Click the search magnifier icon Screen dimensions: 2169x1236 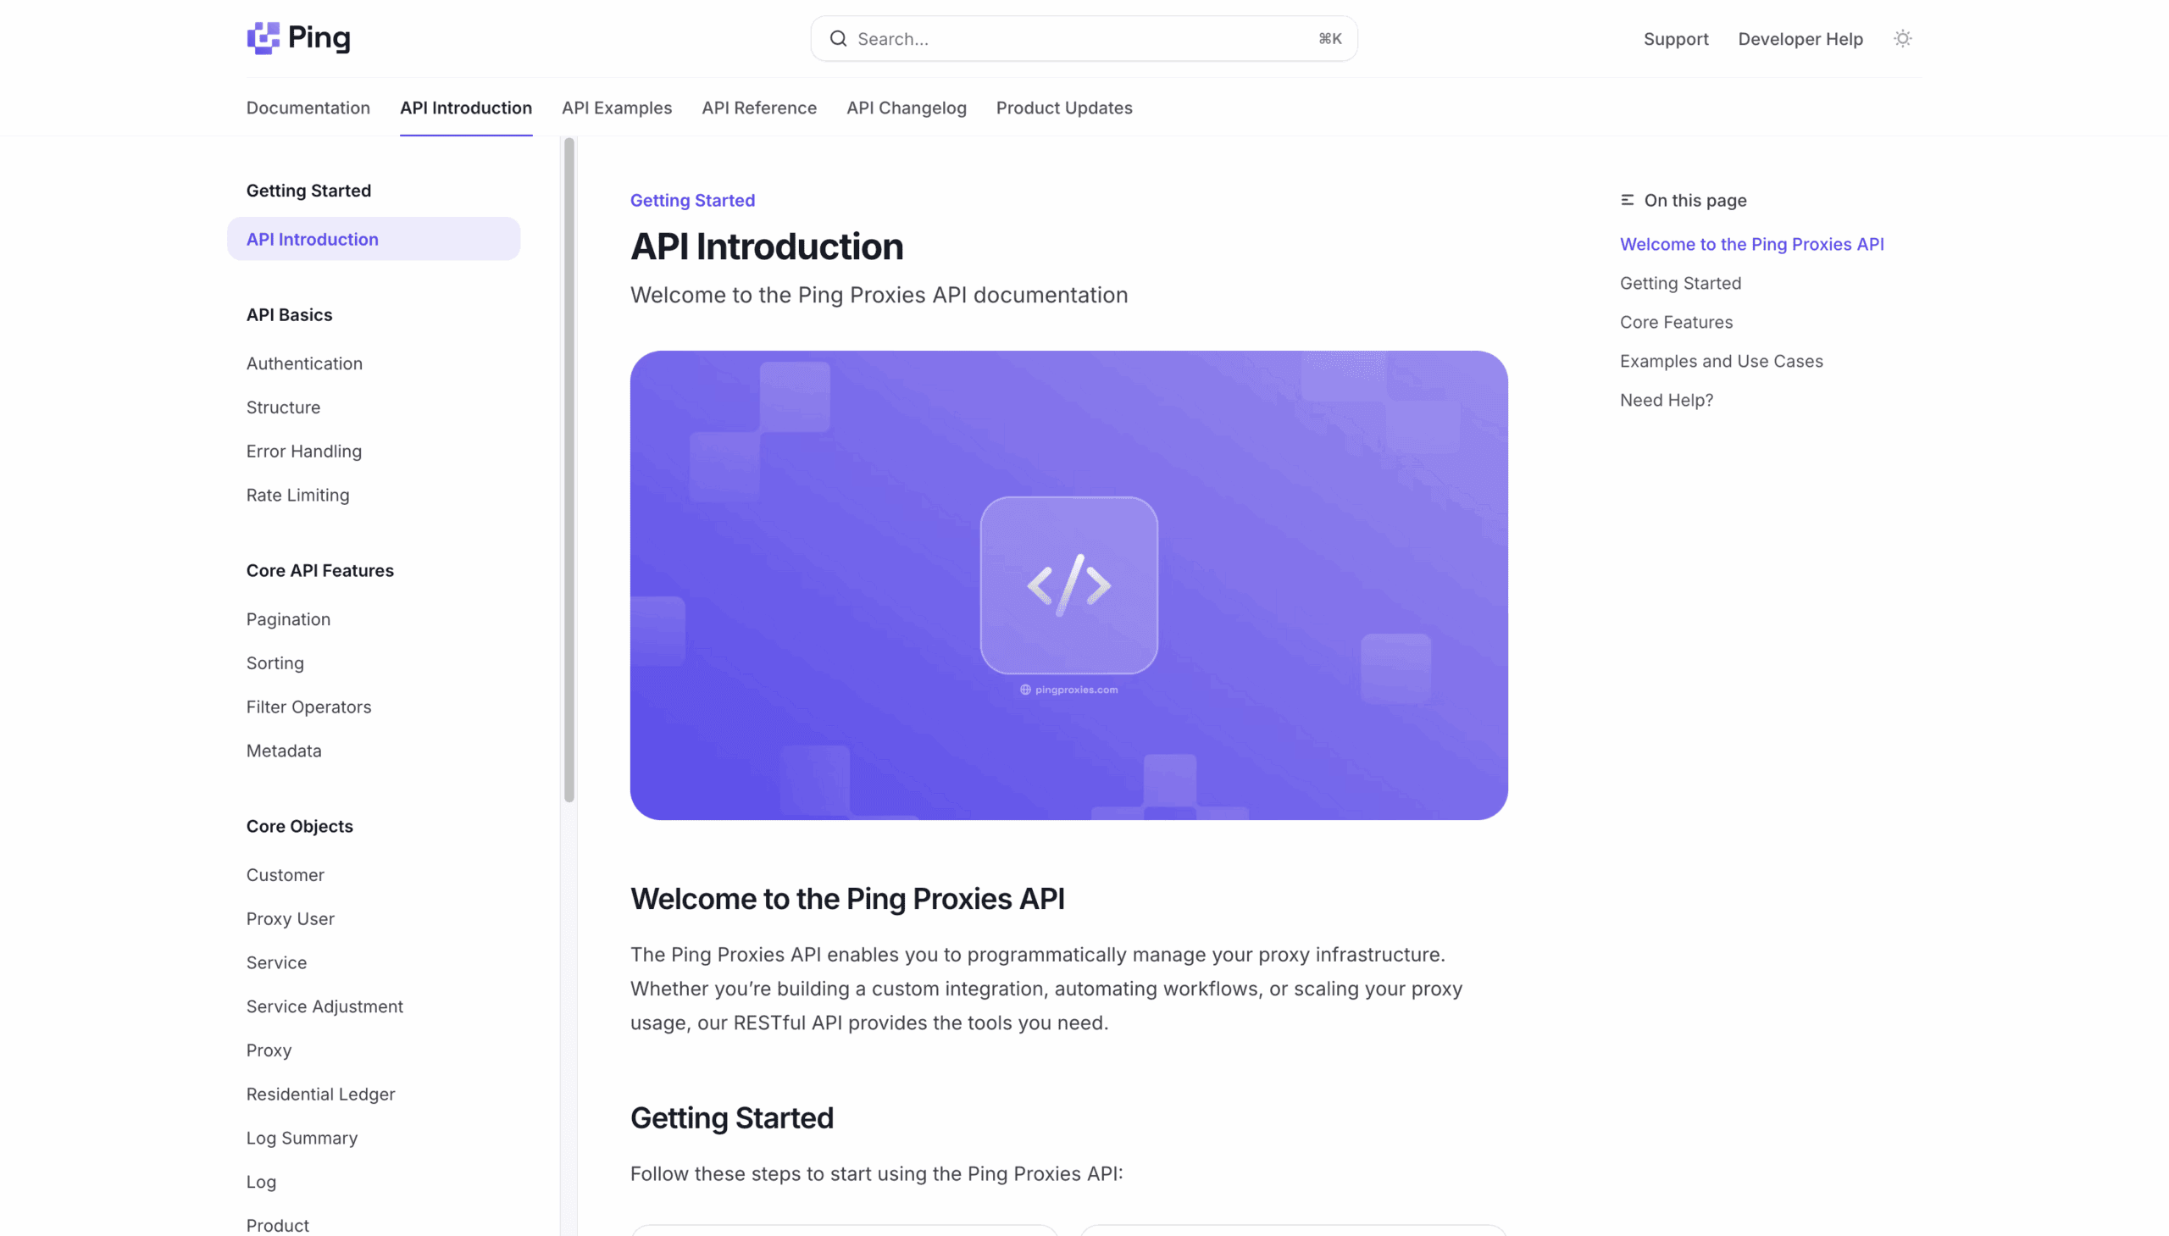coord(838,39)
